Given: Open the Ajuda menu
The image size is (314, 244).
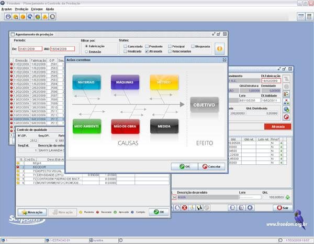Looking at the screenshot, I should coord(50,9).
